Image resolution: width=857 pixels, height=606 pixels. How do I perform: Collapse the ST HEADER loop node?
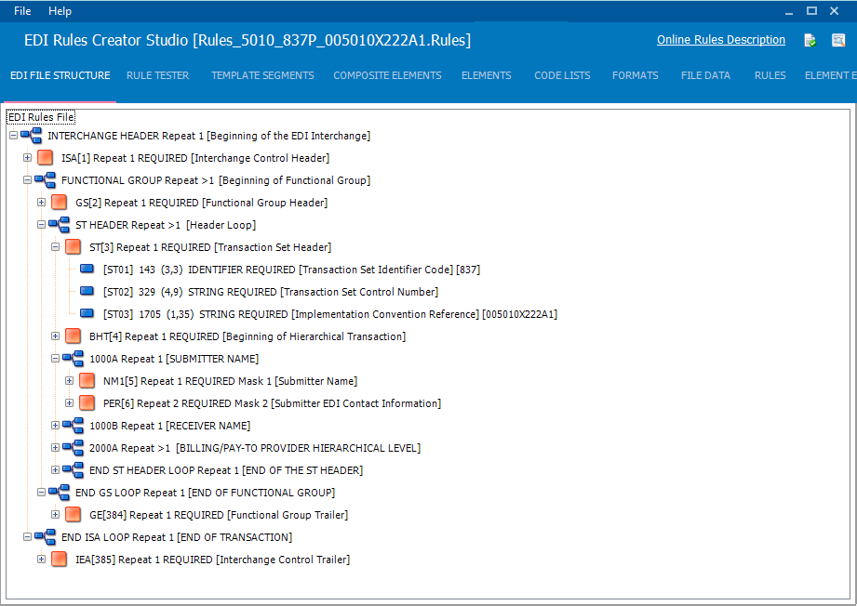pos(42,225)
